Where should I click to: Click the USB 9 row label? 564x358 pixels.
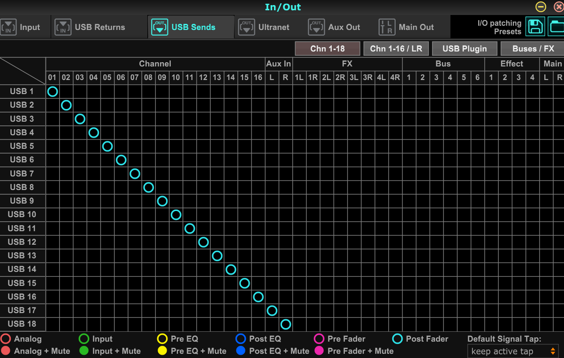(x=23, y=201)
